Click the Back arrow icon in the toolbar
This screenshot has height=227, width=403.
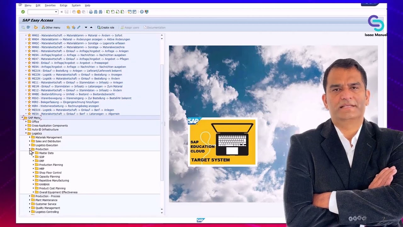tap(74, 12)
